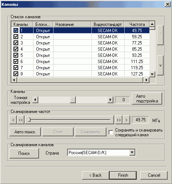Click the Блоки... column header
Image resolution: width=172 pixels, height=184 pixels.
tap(43, 24)
